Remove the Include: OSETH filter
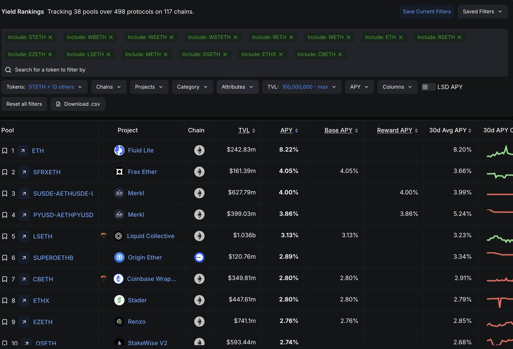 tap(225, 54)
